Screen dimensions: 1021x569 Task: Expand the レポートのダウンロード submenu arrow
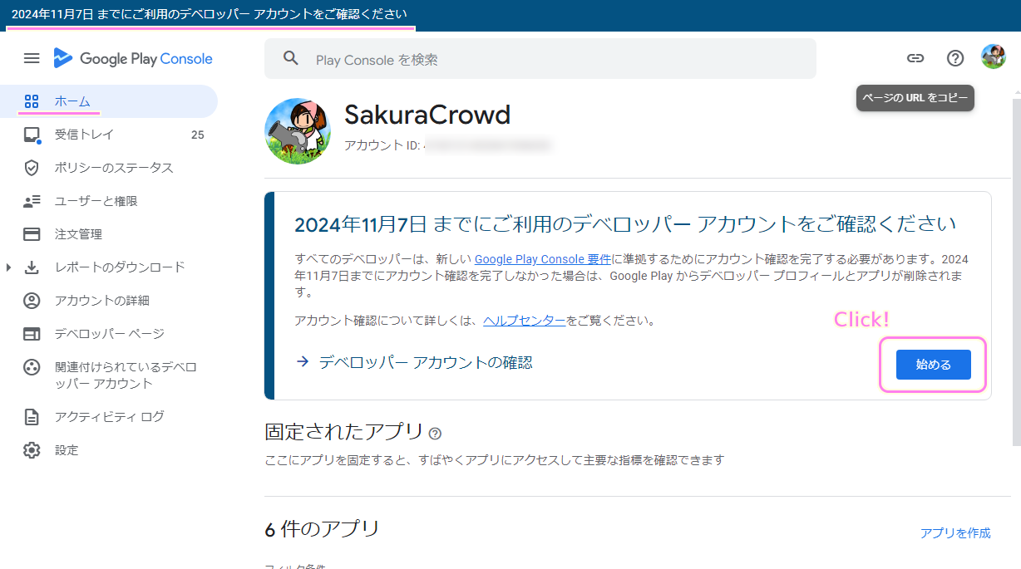[9, 267]
